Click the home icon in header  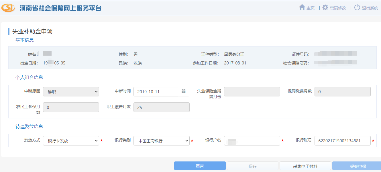click(x=302, y=8)
